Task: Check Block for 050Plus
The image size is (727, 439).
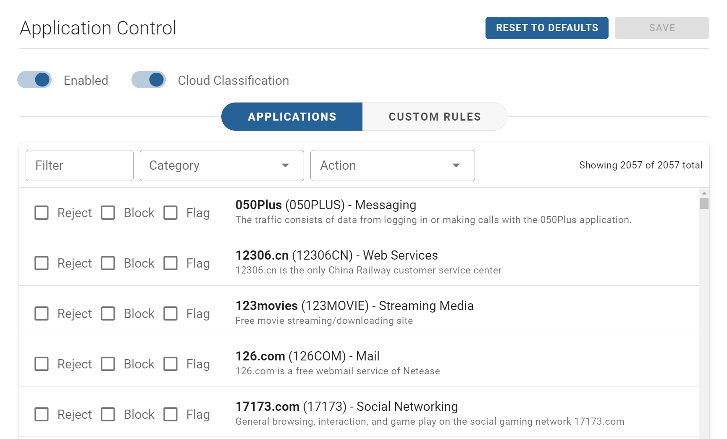Action: (108, 213)
